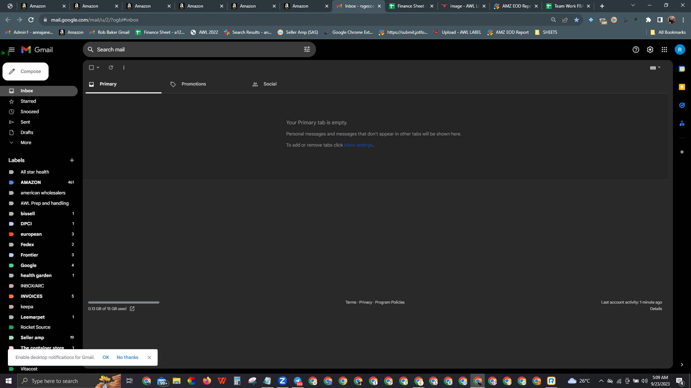Reload the page in Chrome
This screenshot has width=691, height=388.
[x=31, y=20]
